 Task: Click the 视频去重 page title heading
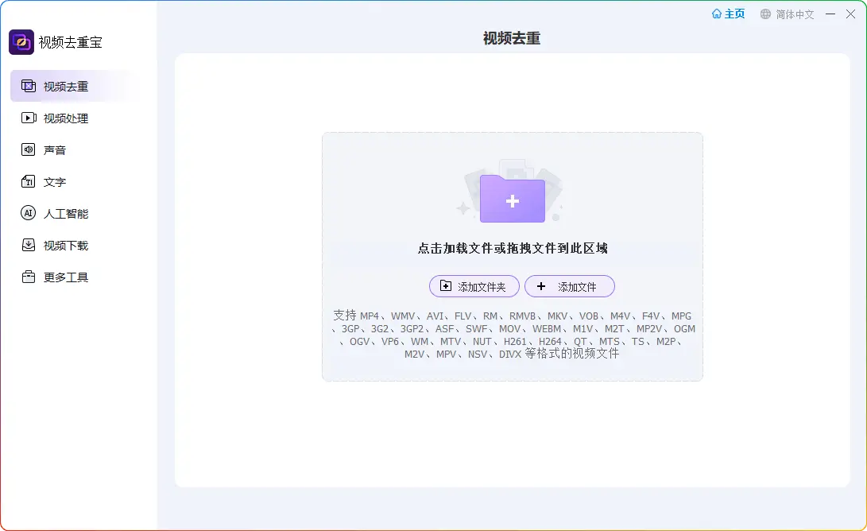(512, 38)
